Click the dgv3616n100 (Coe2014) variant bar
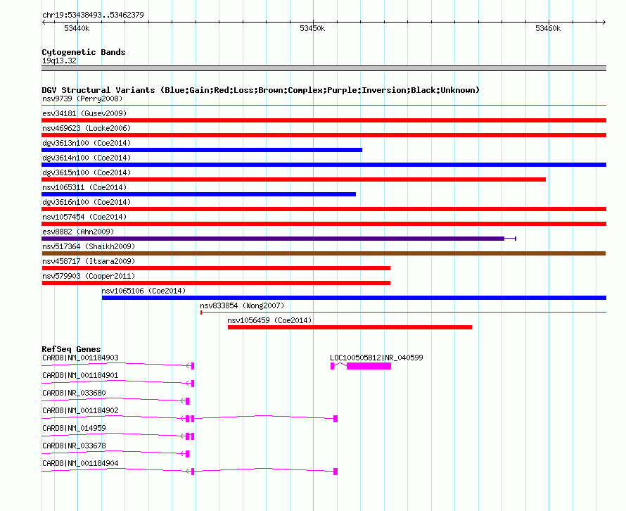The image size is (626, 511). pyautogui.click(x=324, y=209)
